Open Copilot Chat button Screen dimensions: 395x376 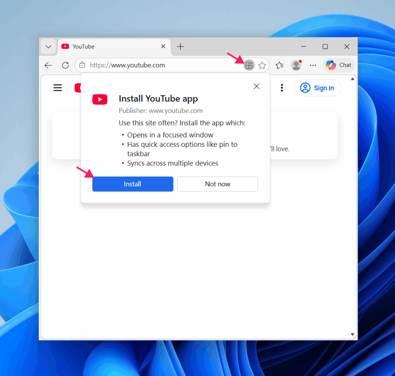click(x=339, y=65)
